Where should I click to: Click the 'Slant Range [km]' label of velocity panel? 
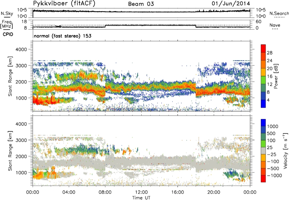coord(10,151)
